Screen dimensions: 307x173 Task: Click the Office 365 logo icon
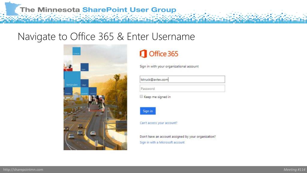pos(143,54)
